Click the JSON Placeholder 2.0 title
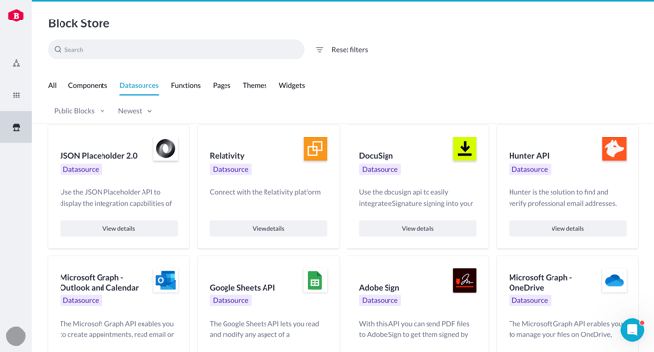This screenshot has height=352, width=654. point(99,156)
